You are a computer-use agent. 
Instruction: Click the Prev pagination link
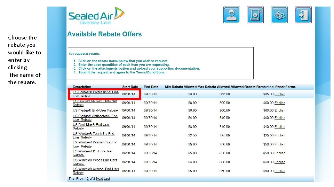(x=80, y=179)
